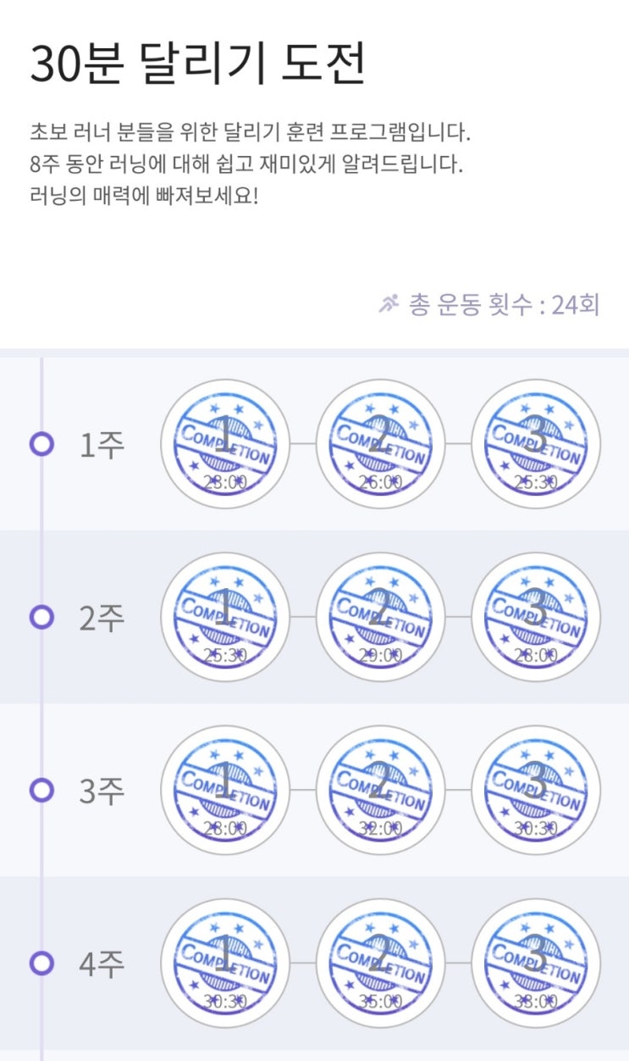The image size is (629, 1061).
Task: View week 4 session 2 stamp
Action: click(380, 964)
